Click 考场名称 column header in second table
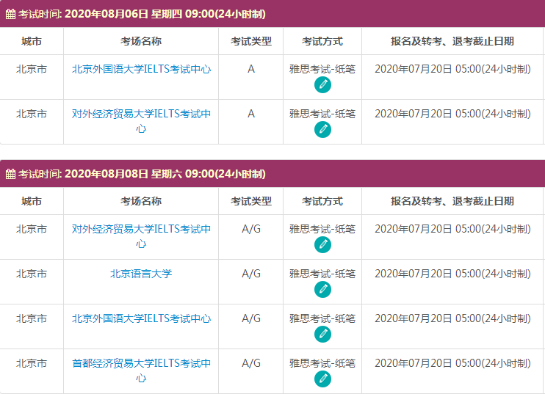The height and width of the screenshot is (394, 545). click(141, 201)
